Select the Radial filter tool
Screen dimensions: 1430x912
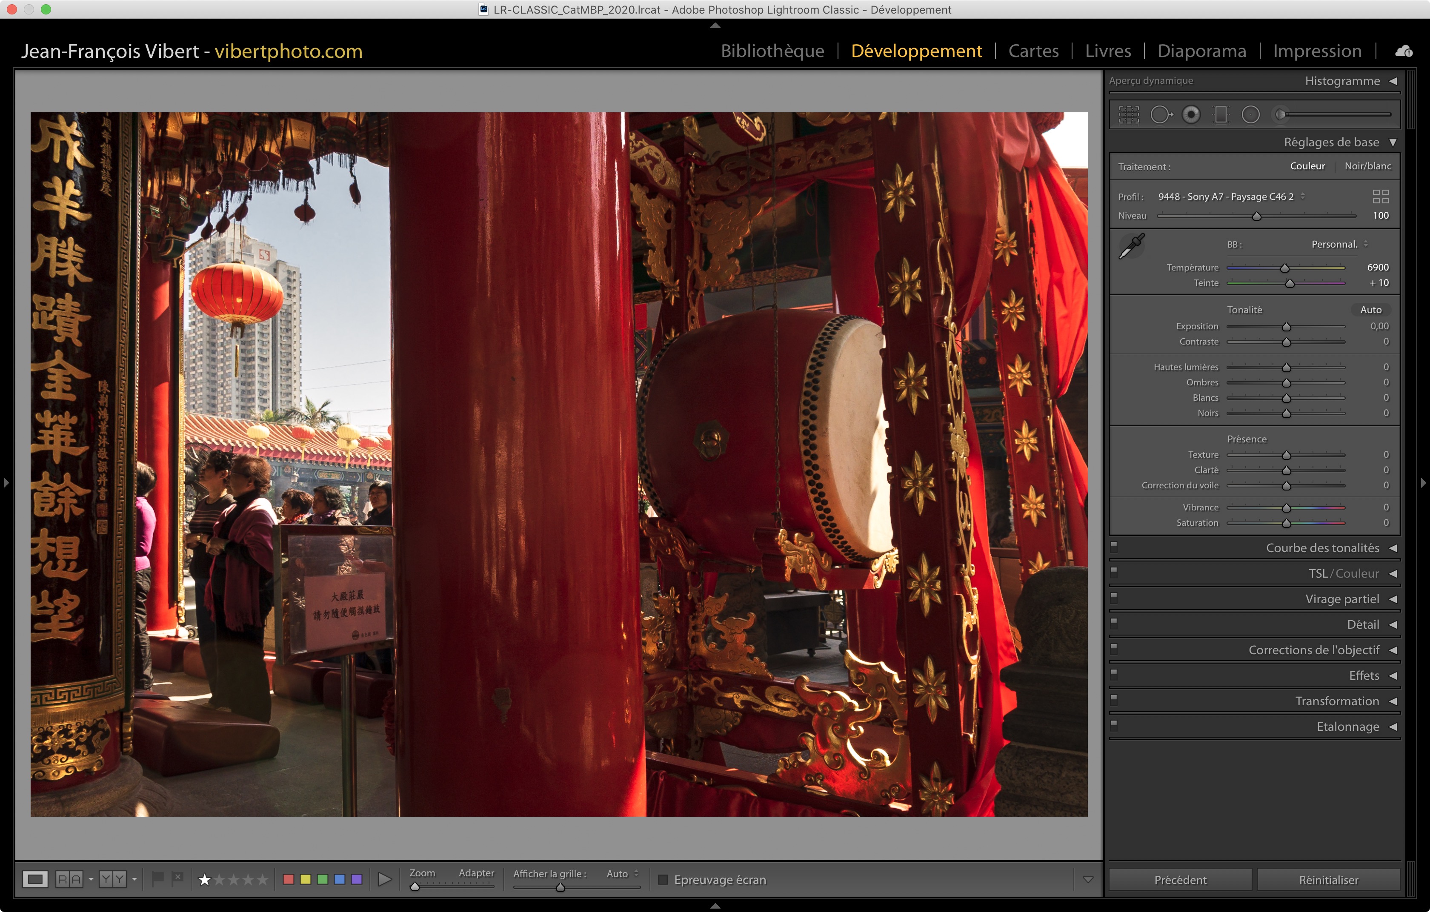pyautogui.click(x=1250, y=114)
